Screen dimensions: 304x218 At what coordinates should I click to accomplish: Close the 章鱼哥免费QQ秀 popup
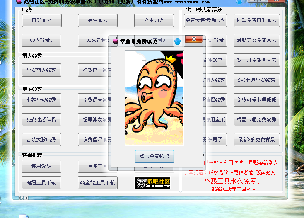pyautogui.click(x=194, y=39)
